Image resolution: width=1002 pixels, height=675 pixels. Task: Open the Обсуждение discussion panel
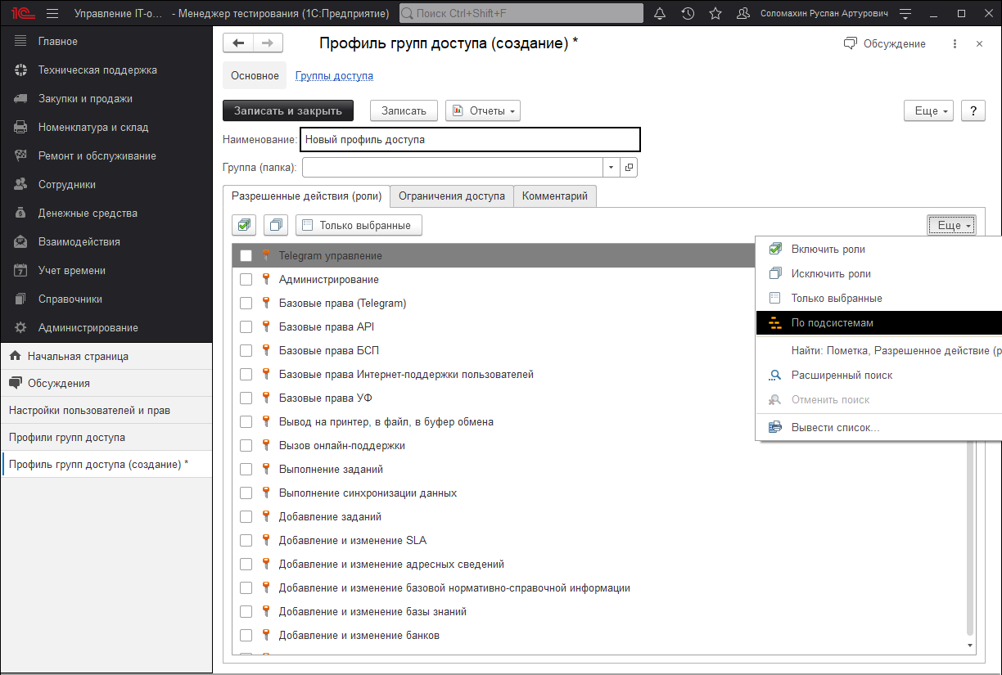885,43
